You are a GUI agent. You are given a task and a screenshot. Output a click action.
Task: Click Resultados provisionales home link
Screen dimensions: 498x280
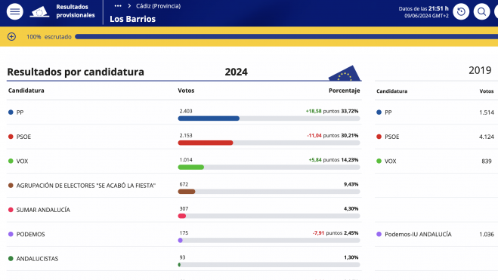coord(76,11)
